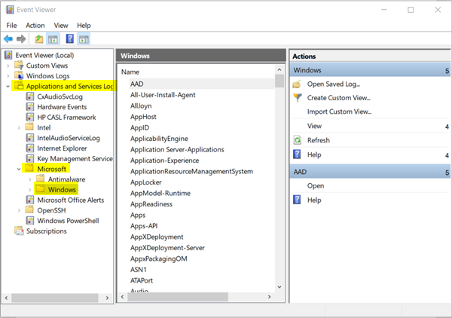Expand the Antimalware folder node
452x318 pixels.
pyautogui.click(x=29, y=179)
